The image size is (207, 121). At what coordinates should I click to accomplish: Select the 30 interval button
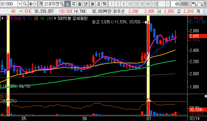(142, 4)
